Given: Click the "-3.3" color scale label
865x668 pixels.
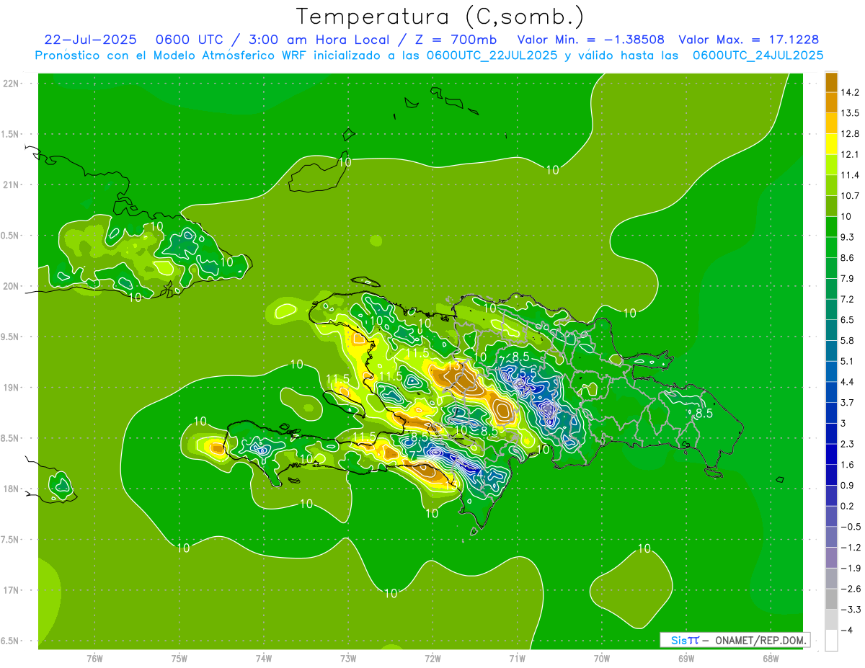Looking at the screenshot, I should click(851, 610).
